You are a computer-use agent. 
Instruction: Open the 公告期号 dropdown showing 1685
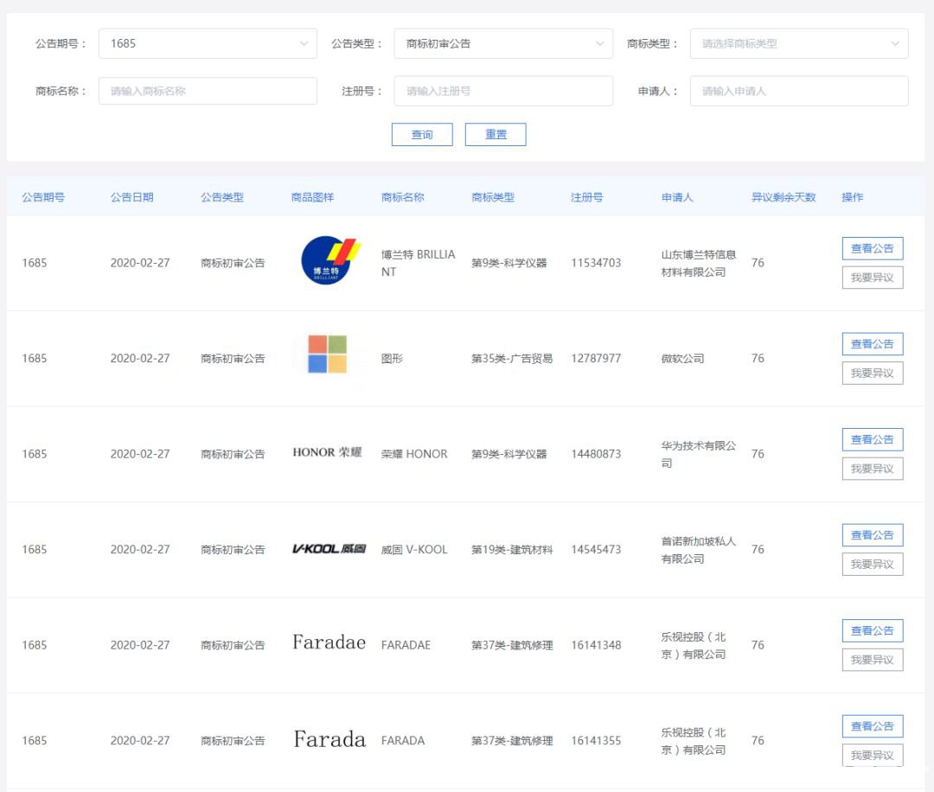click(x=208, y=43)
